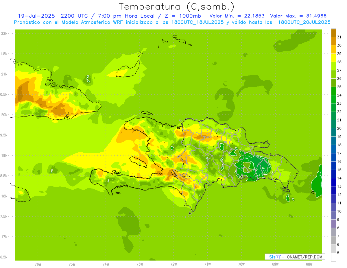Pick legend swatch between 30 and 31
The image size is (347, 268).
(x=333, y=41)
